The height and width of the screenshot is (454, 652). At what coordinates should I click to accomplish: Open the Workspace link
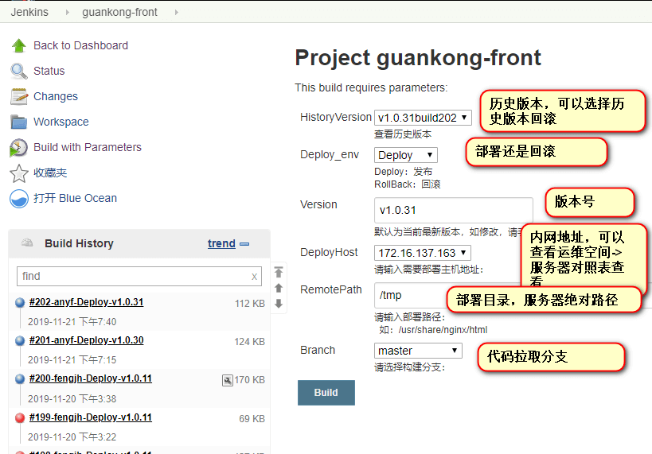(61, 122)
